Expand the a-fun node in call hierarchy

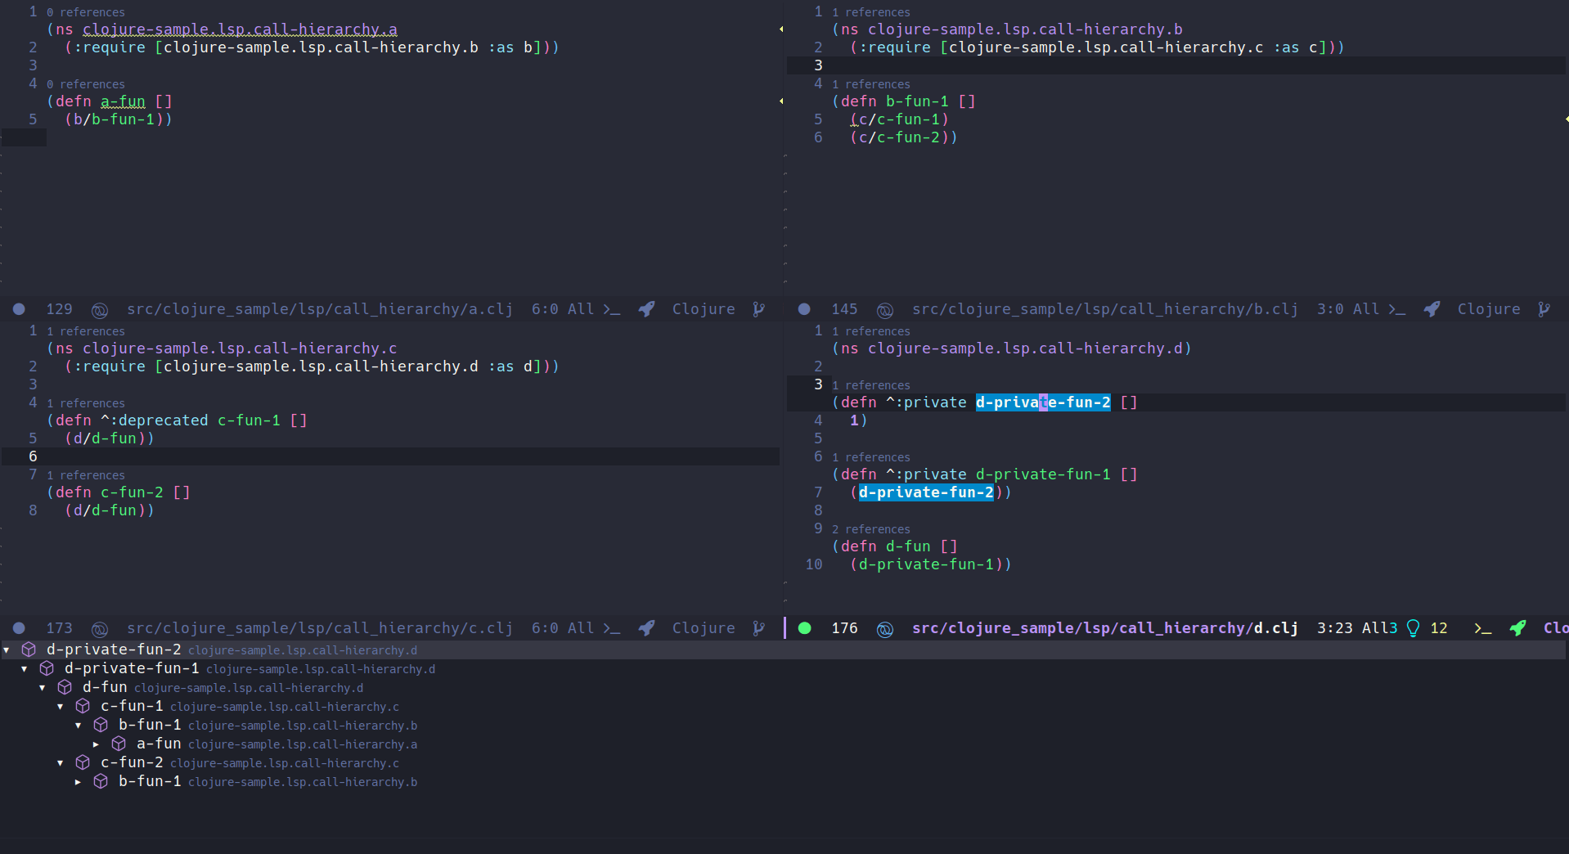tap(97, 744)
